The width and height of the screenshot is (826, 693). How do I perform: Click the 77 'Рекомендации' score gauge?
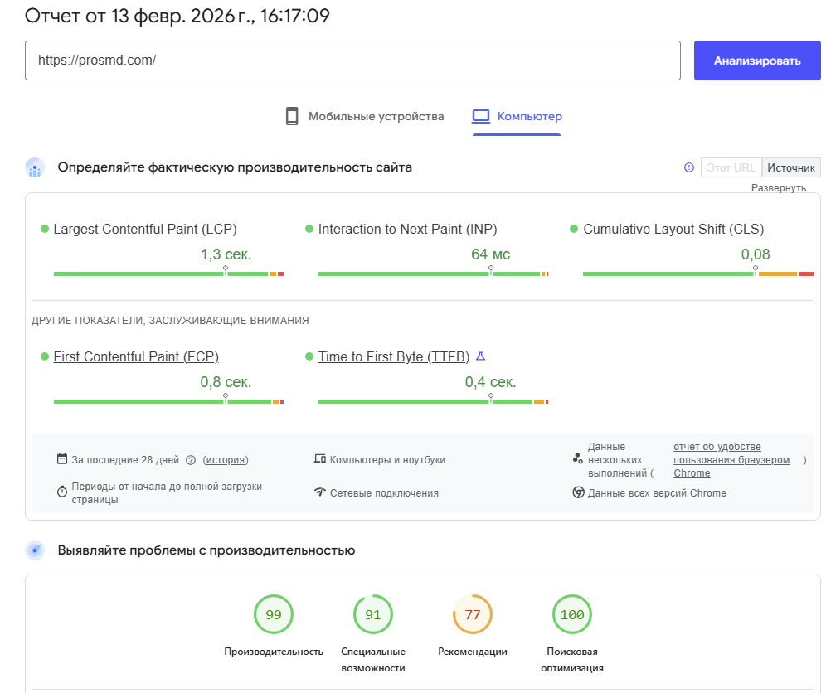473,614
